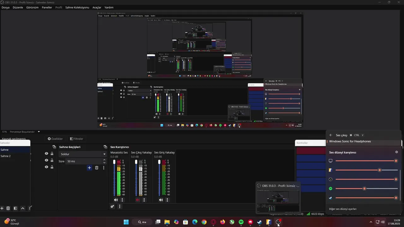Add a new scene with plus icon
The height and width of the screenshot is (227, 404).
click(x=2, y=208)
